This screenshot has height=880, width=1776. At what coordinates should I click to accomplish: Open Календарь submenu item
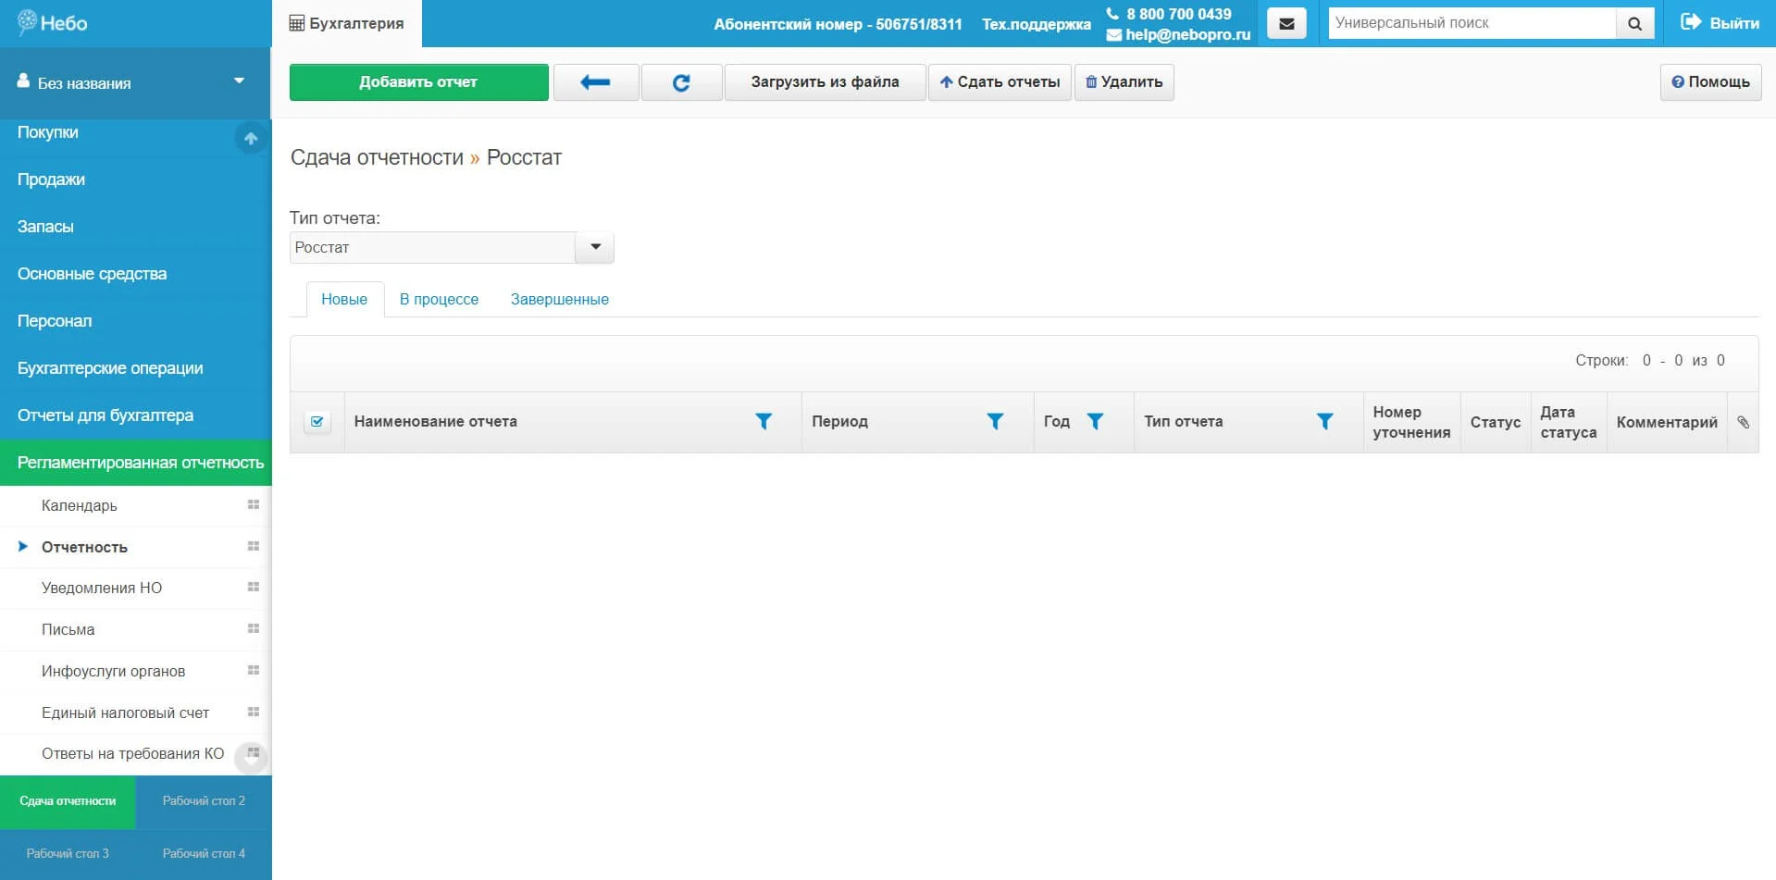point(80,505)
